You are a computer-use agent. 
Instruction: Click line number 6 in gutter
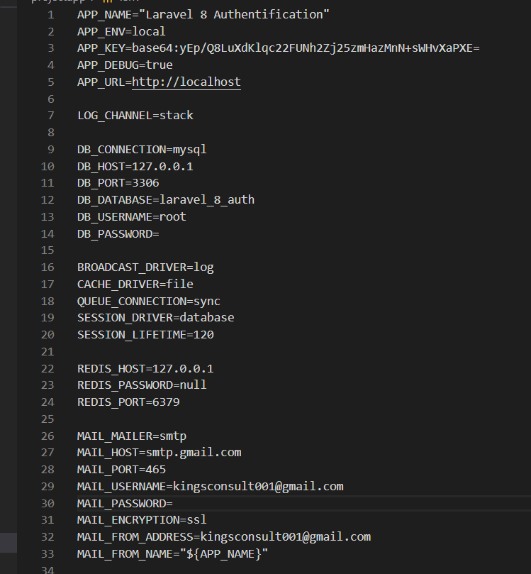[x=51, y=99]
